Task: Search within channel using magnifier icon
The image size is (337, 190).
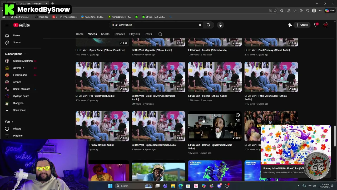Action: pyautogui.click(x=160, y=34)
